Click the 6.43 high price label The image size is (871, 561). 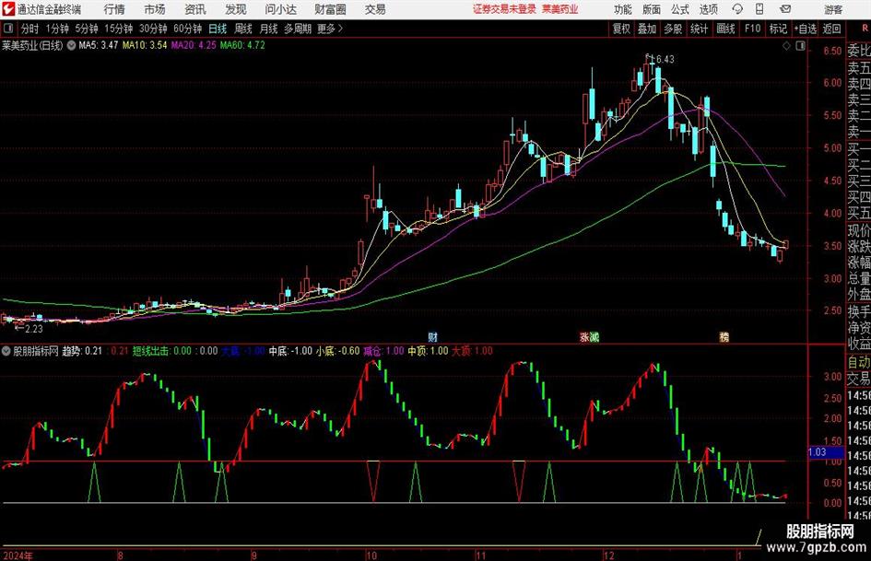pyautogui.click(x=665, y=59)
